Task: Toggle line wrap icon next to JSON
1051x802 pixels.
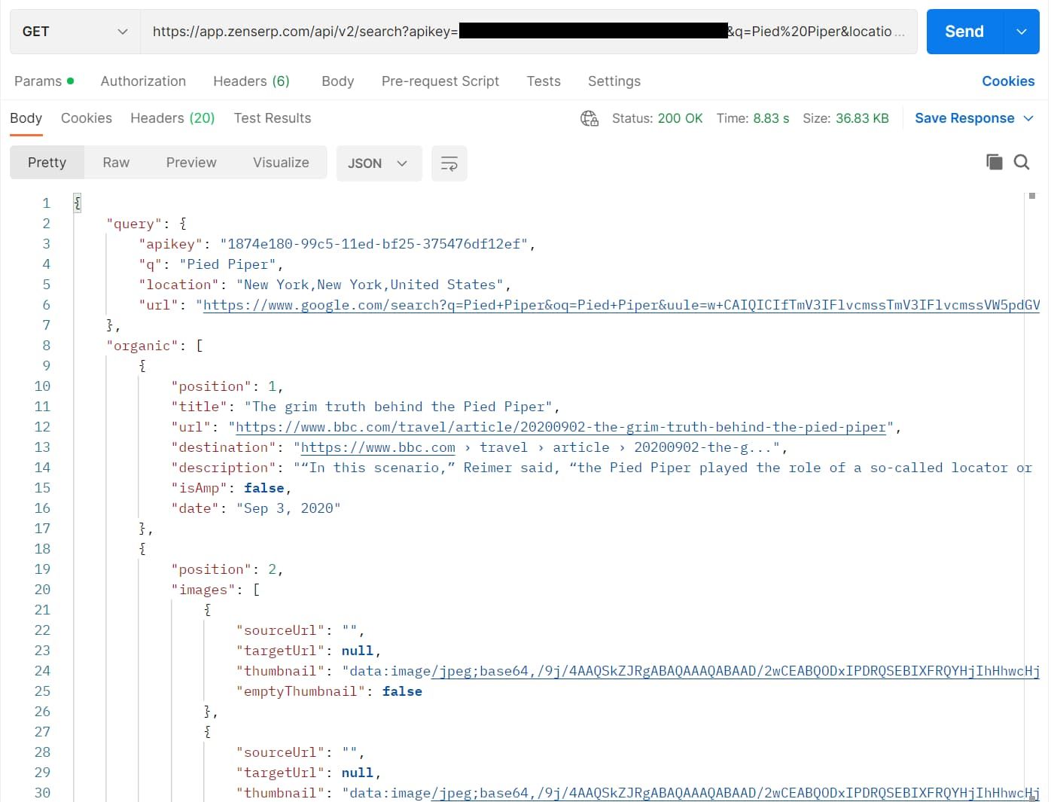Action: pyautogui.click(x=449, y=163)
